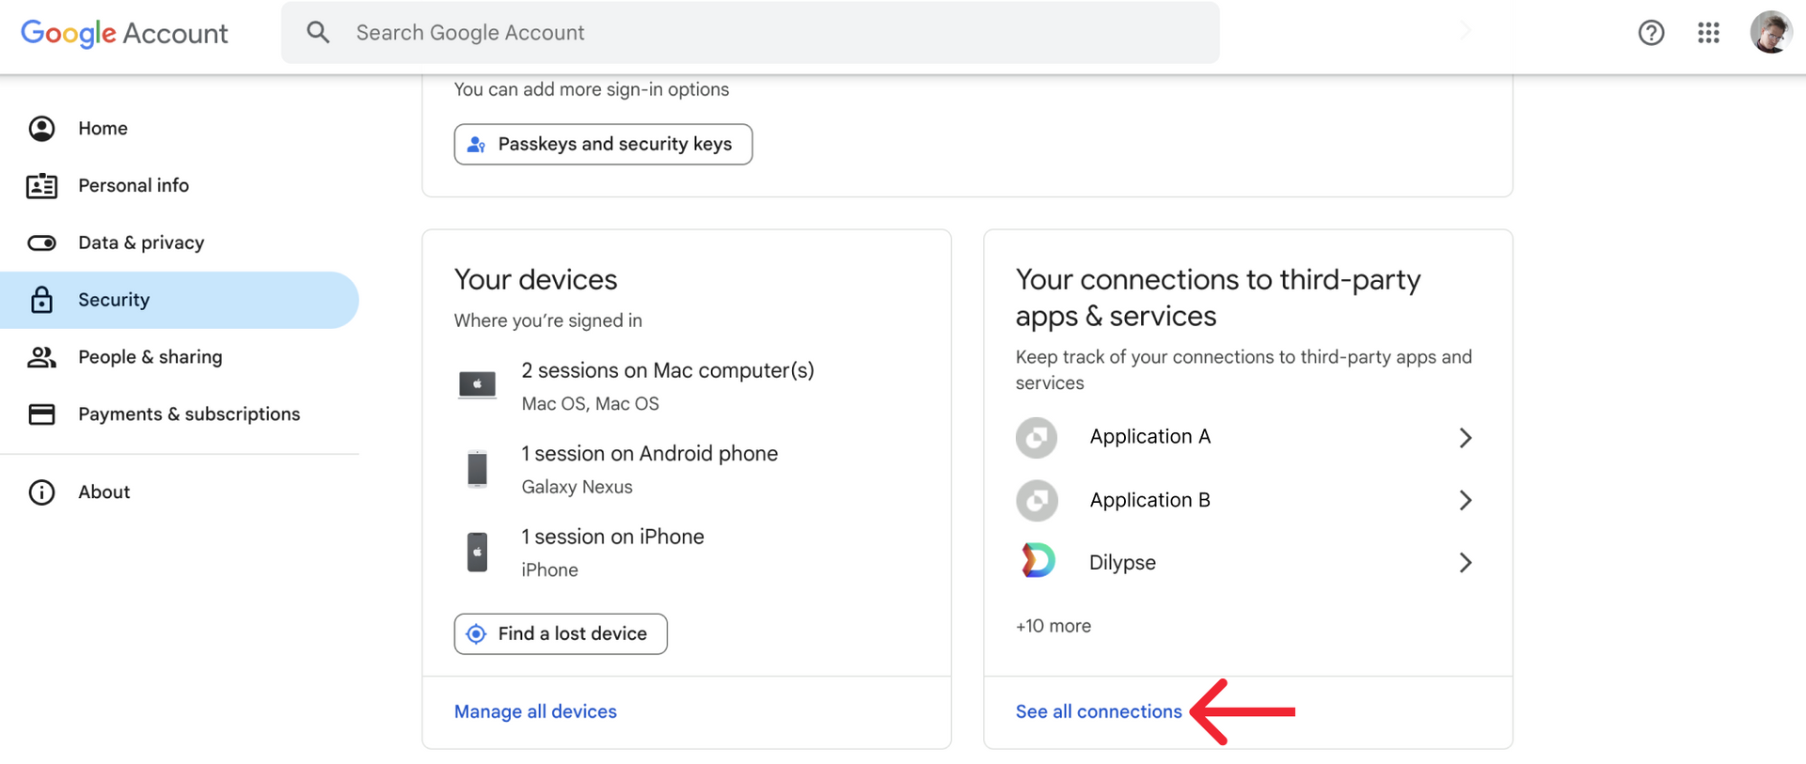Viewport: 1806px width, 764px height.
Task: Click the Android phone device icon
Action: pos(478,468)
